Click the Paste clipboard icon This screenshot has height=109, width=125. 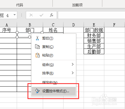pyautogui.click(x=38, y=55)
